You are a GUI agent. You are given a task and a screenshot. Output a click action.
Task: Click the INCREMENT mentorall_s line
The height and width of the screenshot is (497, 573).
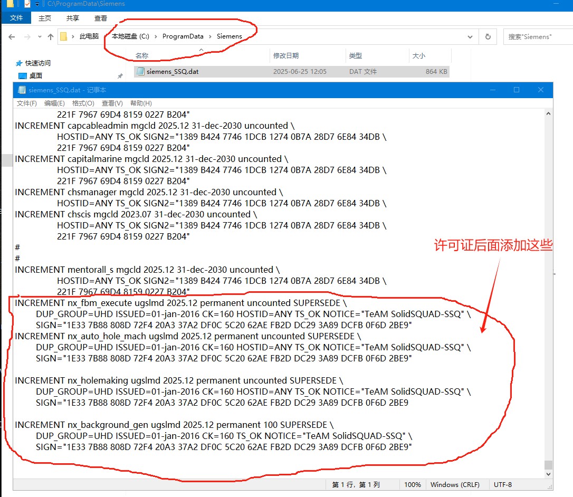click(147, 270)
